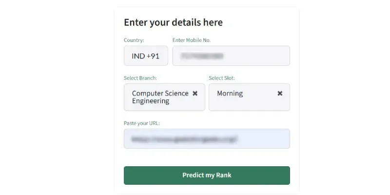Open the IND +91 country code dropdown
The height and width of the screenshot is (195, 390).
point(146,56)
